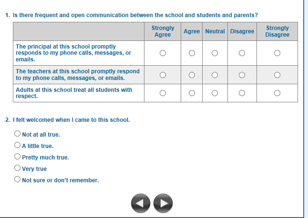Screen dimensions: 308x218
Task: Choose 'Not at all true' option
Action: pyautogui.click(x=18, y=134)
